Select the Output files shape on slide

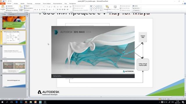coord(143,37)
